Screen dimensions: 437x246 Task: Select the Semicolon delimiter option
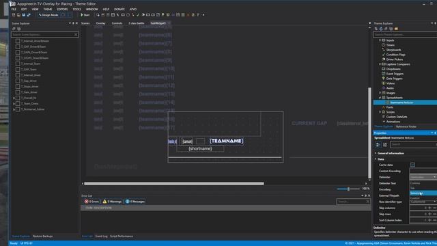pyautogui.click(x=423, y=193)
